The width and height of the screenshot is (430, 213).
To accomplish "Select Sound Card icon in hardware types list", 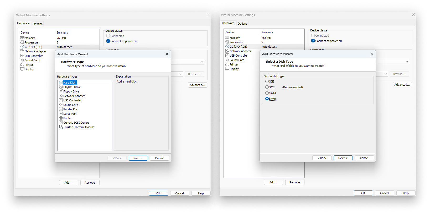I will coord(61,105).
